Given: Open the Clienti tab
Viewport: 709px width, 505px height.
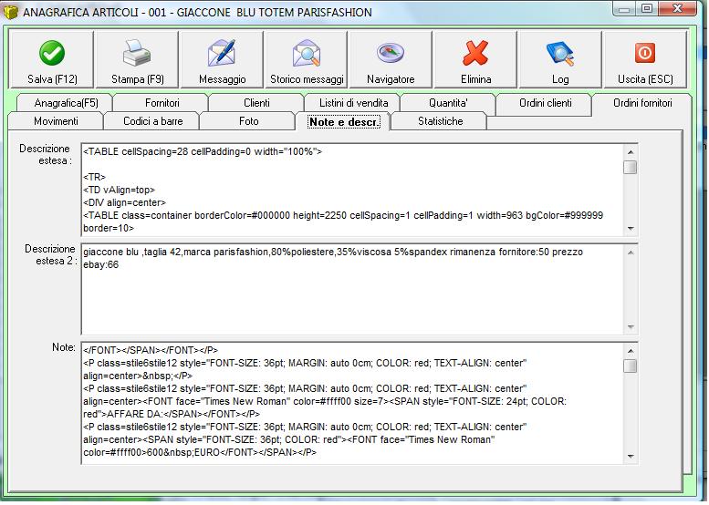Looking at the screenshot, I should coord(256,103).
